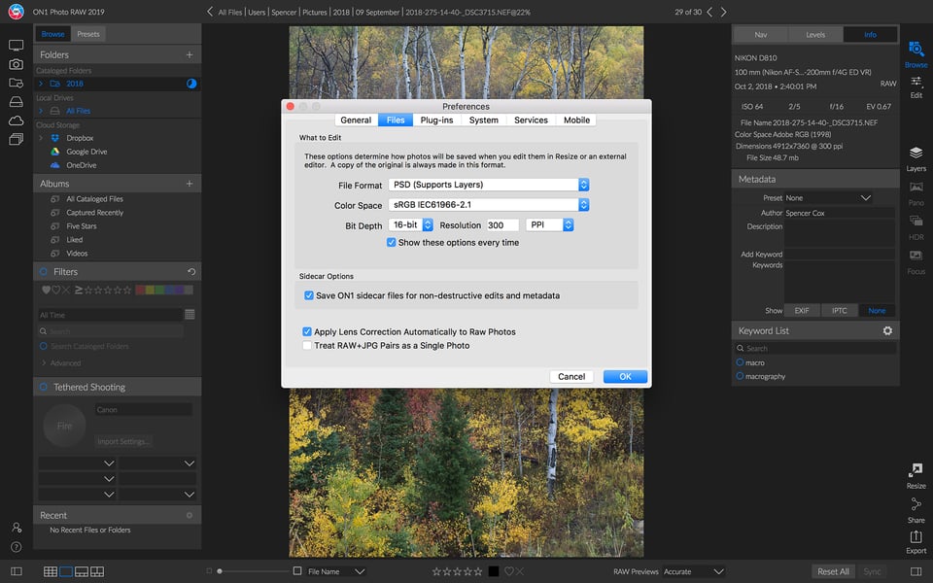The height and width of the screenshot is (583, 933).
Task: Switch to System preferences tab
Action: pyautogui.click(x=484, y=120)
